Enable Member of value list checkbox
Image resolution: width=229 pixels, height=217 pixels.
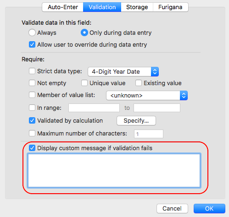pyautogui.click(x=32, y=95)
